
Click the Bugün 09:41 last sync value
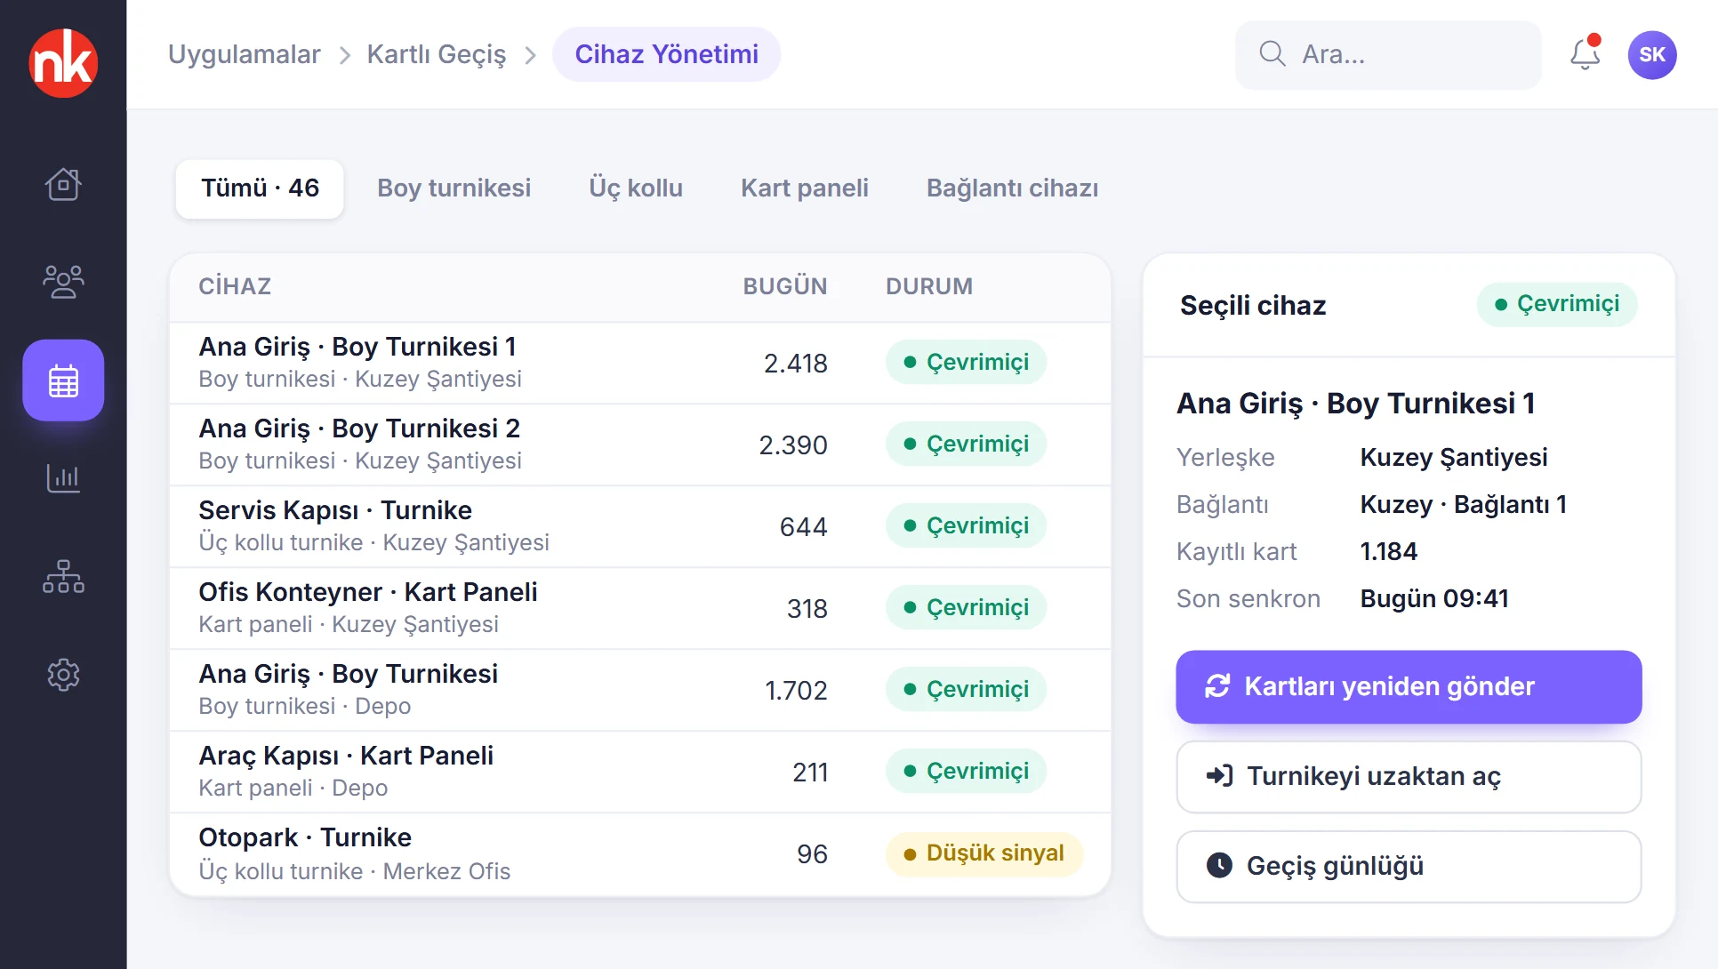click(1434, 598)
